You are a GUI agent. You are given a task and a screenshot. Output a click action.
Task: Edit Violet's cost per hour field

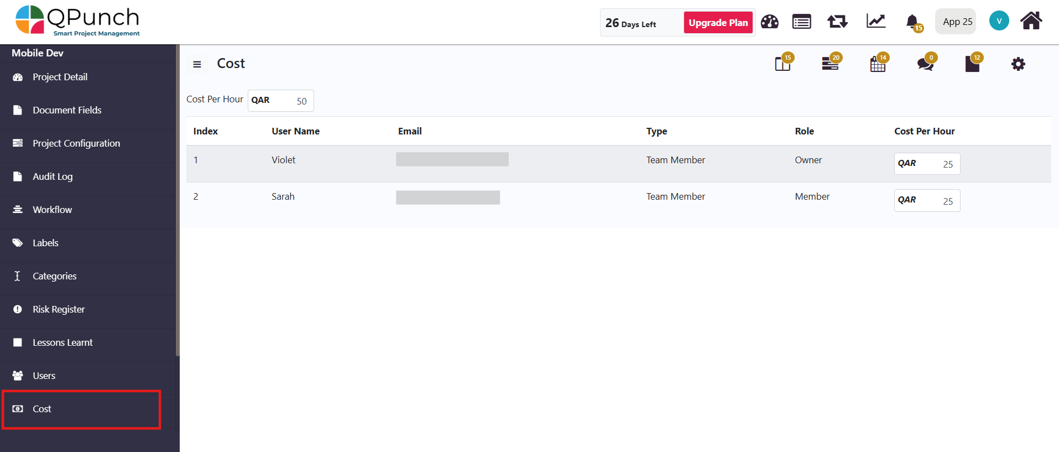point(927,164)
